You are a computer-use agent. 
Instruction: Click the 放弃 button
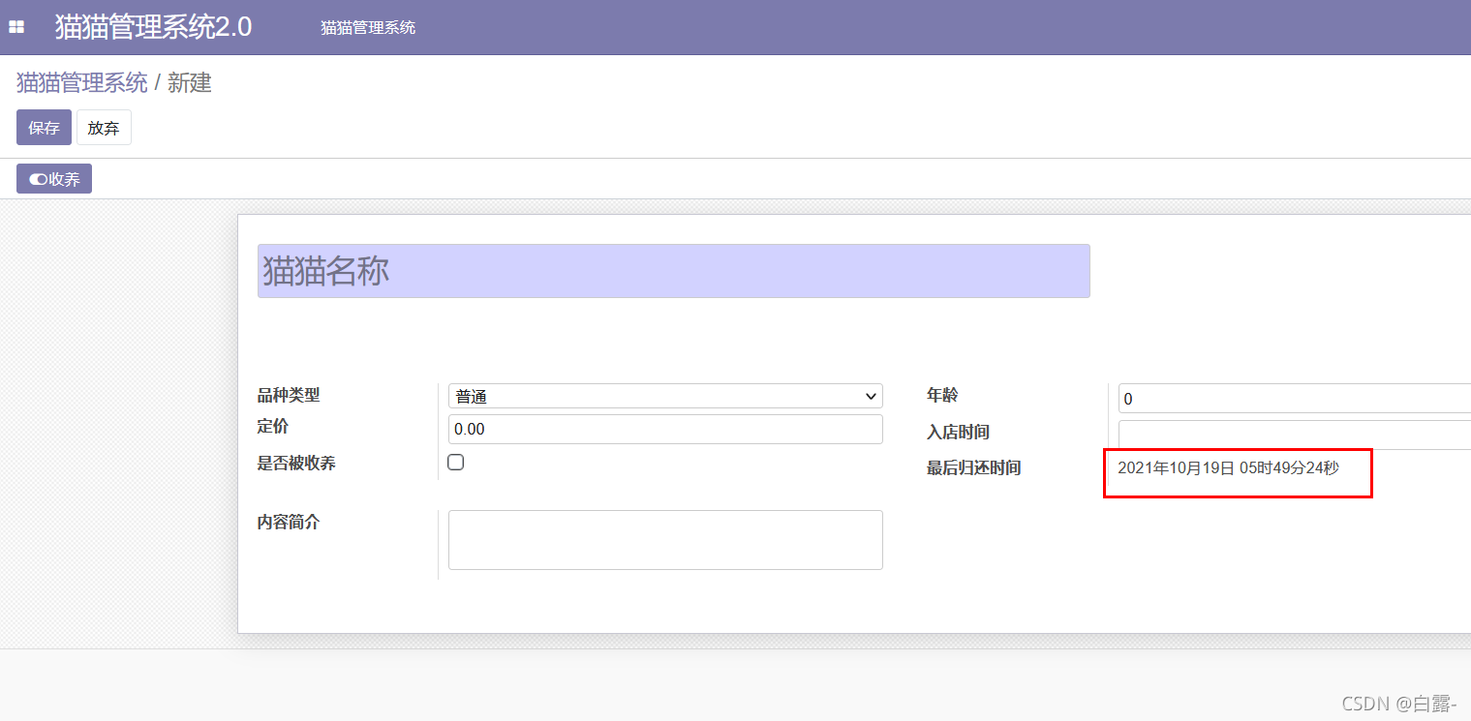point(104,128)
